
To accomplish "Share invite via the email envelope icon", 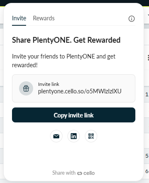I will [x=56, y=136].
